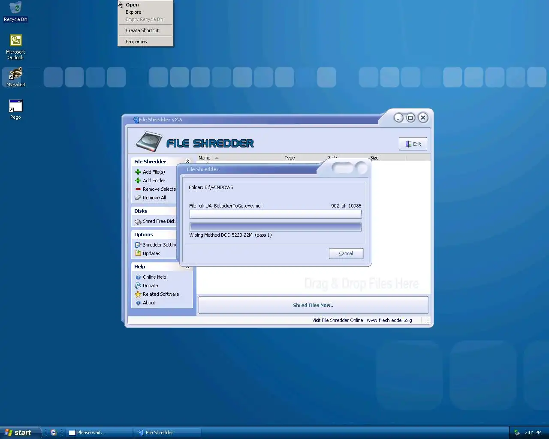The width and height of the screenshot is (549, 439).
Task: Switch to File Shredder taskbar button
Action: [167, 433]
